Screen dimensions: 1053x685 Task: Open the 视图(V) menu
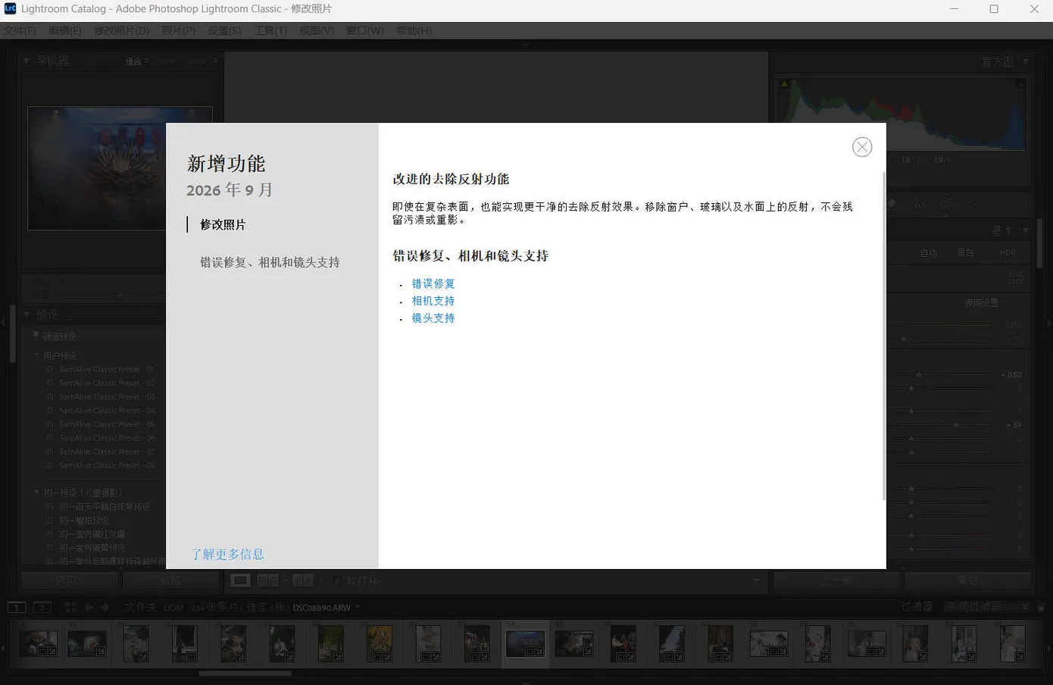pyautogui.click(x=317, y=30)
